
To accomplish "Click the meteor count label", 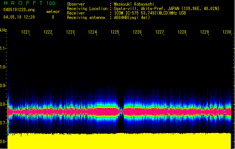I will 53,12.
